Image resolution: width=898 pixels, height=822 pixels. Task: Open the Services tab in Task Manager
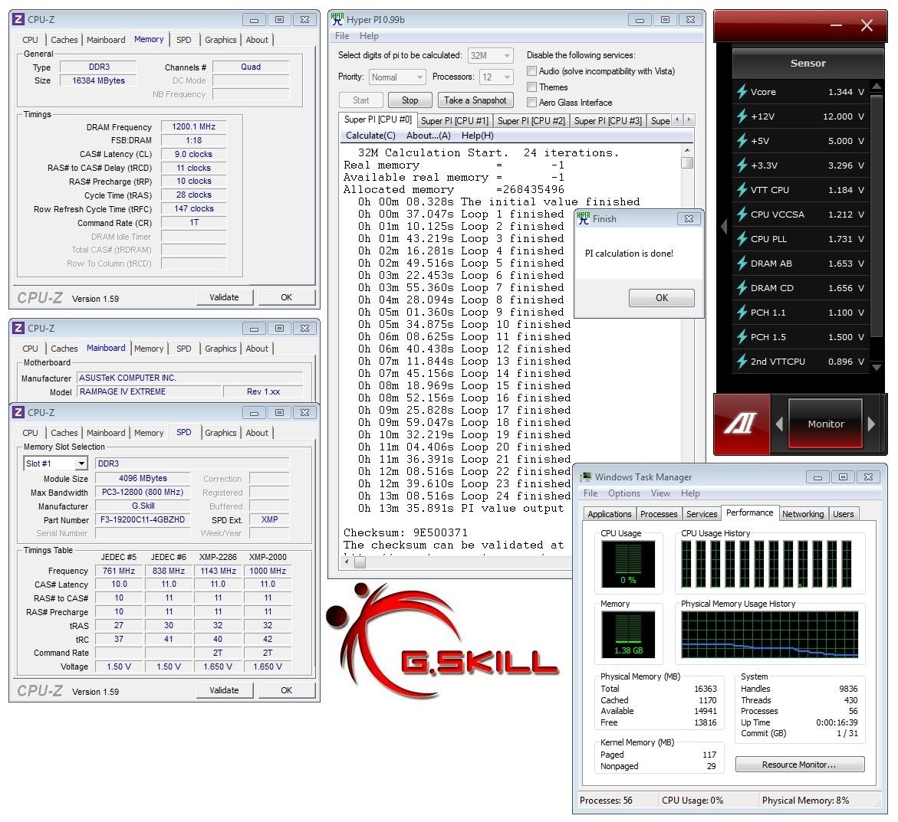(x=702, y=514)
